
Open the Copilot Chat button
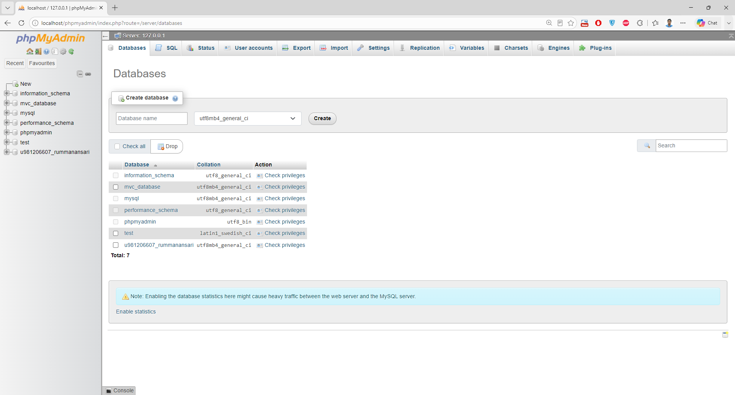[707, 23]
